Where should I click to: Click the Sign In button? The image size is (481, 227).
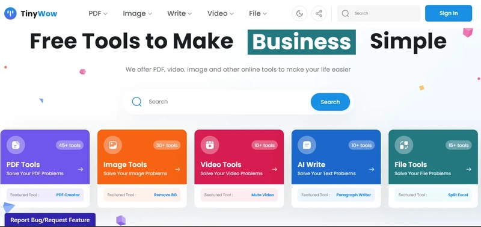pos(449,13)
